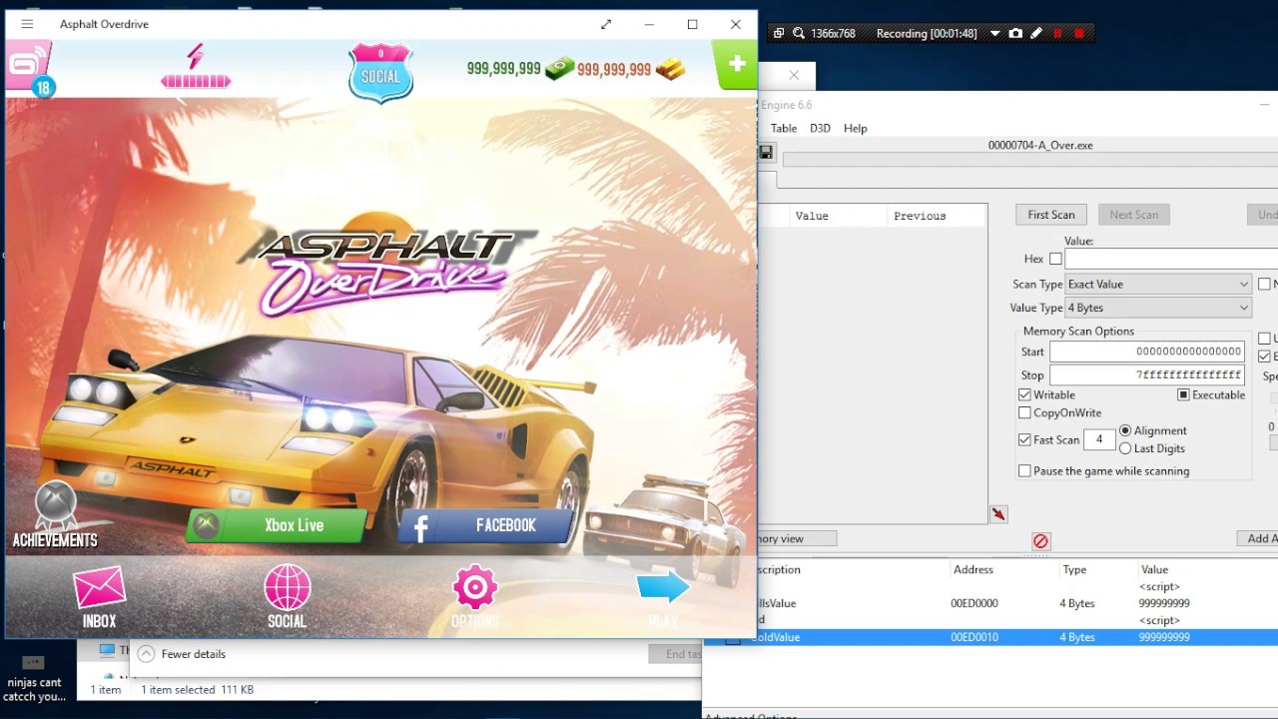Uncheck the Writable checkbox

(x=1024, y=395)
